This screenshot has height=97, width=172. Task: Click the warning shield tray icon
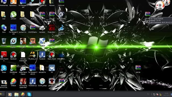(x=160, y=94)
